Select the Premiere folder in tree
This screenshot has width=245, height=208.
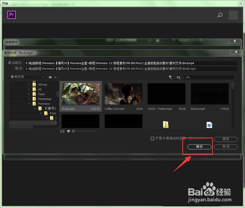pos(41,103)
